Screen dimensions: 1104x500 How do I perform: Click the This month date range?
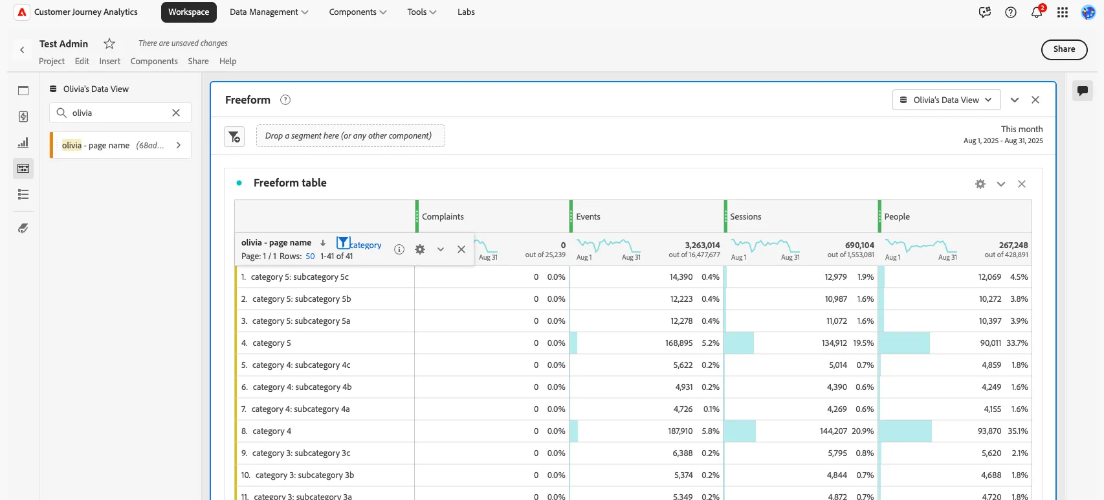1003,134
